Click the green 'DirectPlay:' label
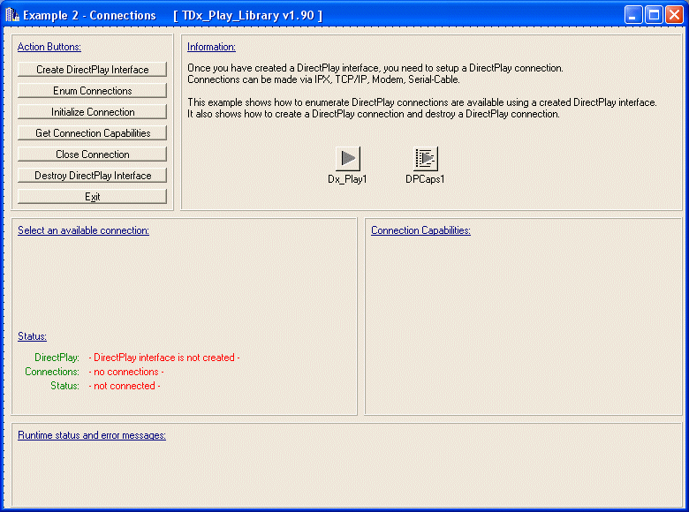The width and height of the screenshot is (689, 512). pos(57,358)
